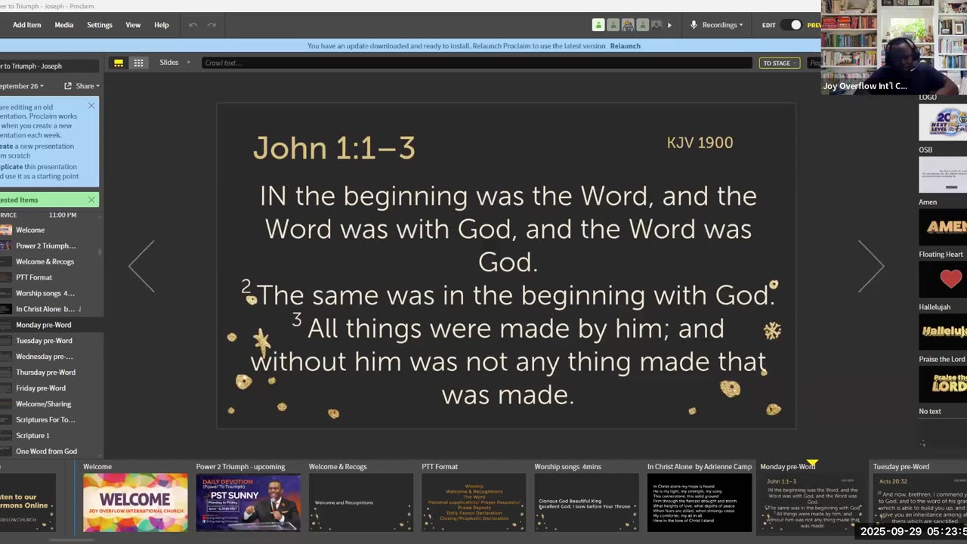967x544 pixels.
Task: Click the WELCOME slide thumbnail in filmstrip
Action: (135, 502)
